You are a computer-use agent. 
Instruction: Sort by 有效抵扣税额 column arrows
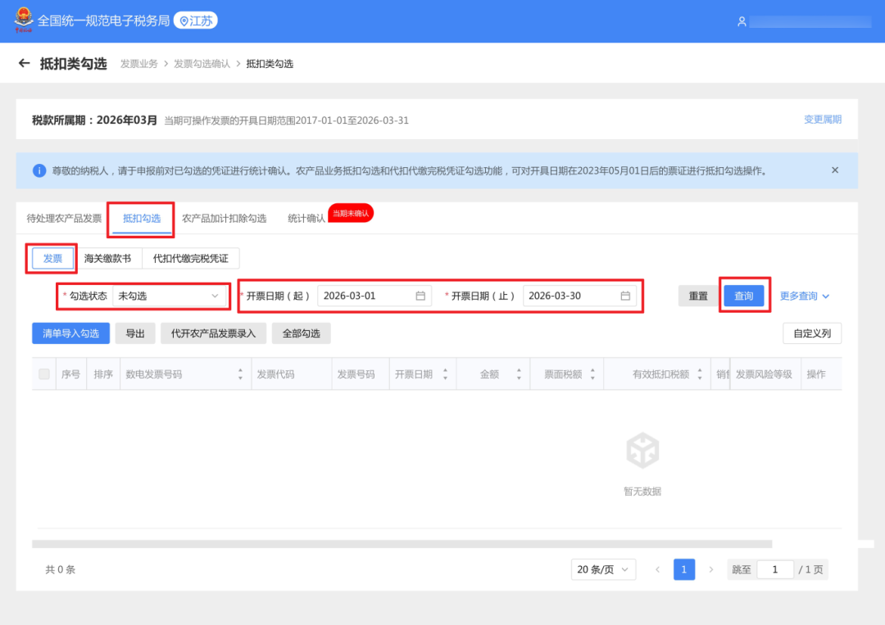coord(700,374)
